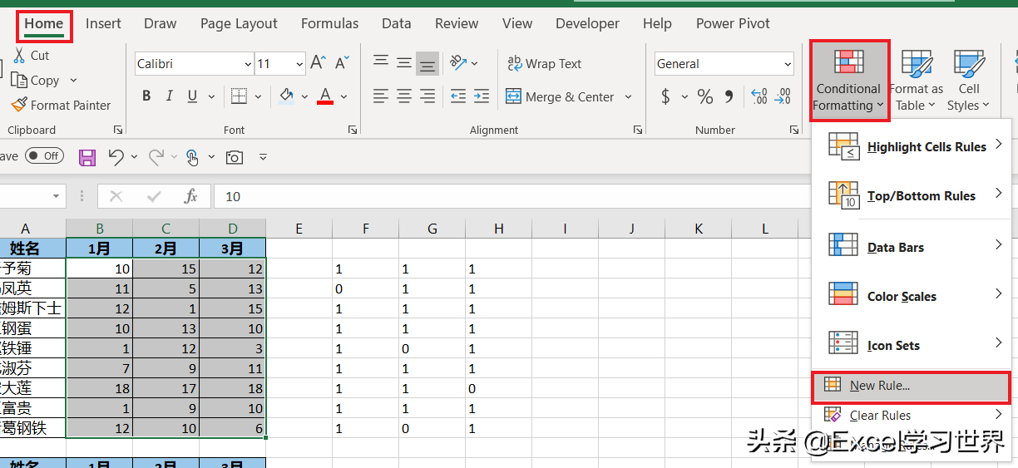Switch to the Insert tab
Image resolution: width=1018 pixels, height=468 pixels.
coord(103,23)
